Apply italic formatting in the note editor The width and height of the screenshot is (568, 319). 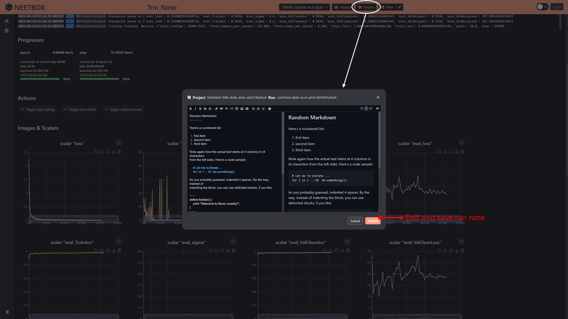point(195,109)
